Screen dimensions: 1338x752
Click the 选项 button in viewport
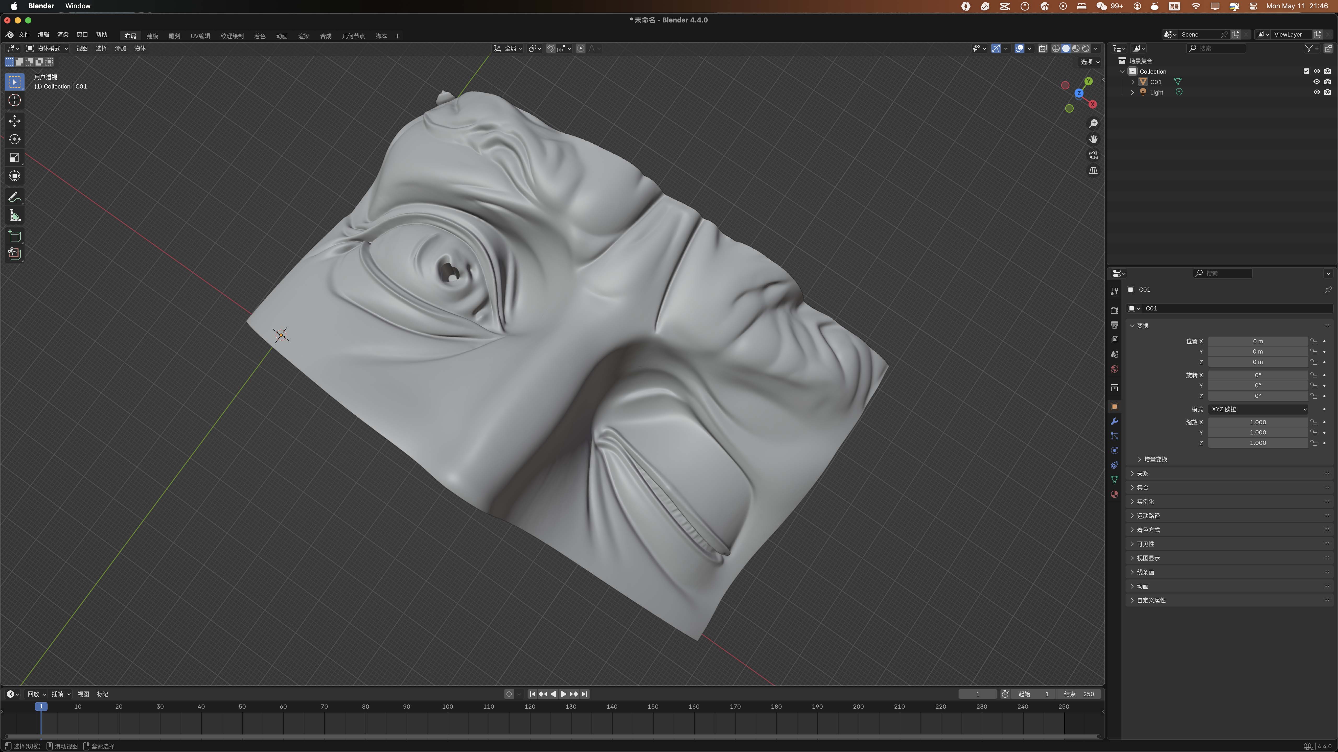1090,62
